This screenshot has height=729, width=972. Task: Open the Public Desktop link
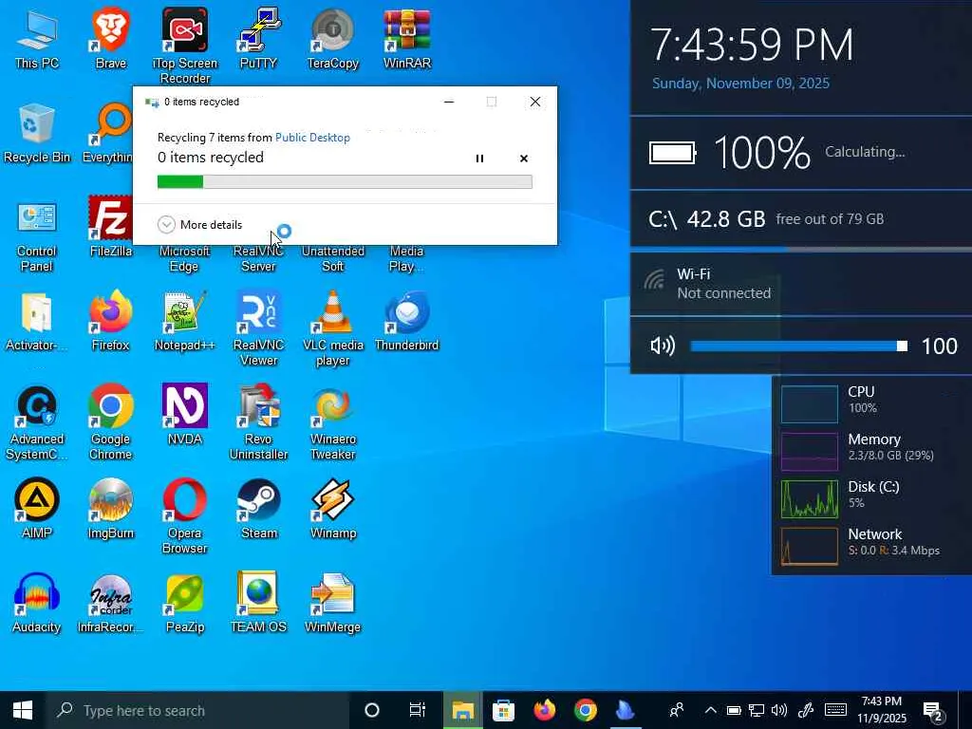click(x=312, y=138)
